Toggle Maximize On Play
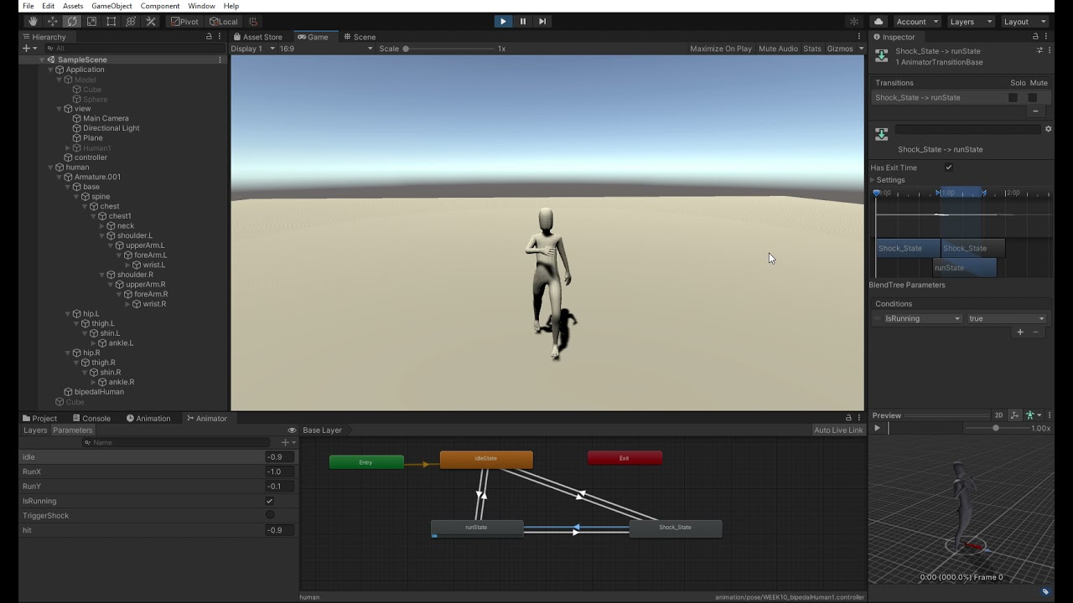The image size is (1073, 603). click(721, 49)
